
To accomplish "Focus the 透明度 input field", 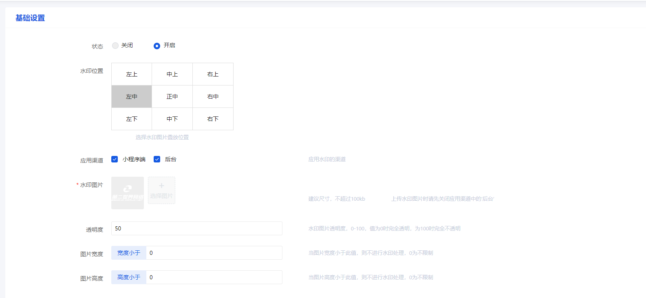I will coord(196,228).
